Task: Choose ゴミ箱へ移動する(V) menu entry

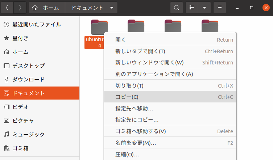Action: point(140,131)
